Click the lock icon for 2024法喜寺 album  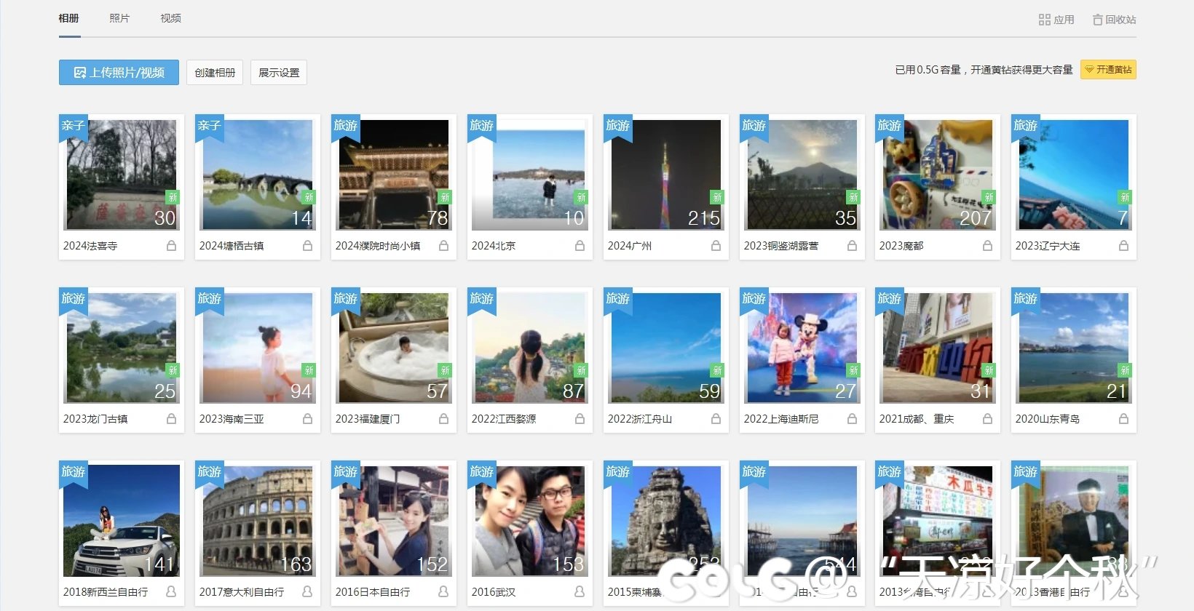click(x=171, y=246)
